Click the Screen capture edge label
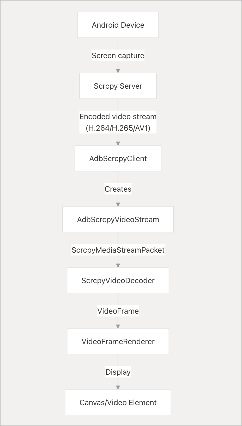 pos(118,56)
